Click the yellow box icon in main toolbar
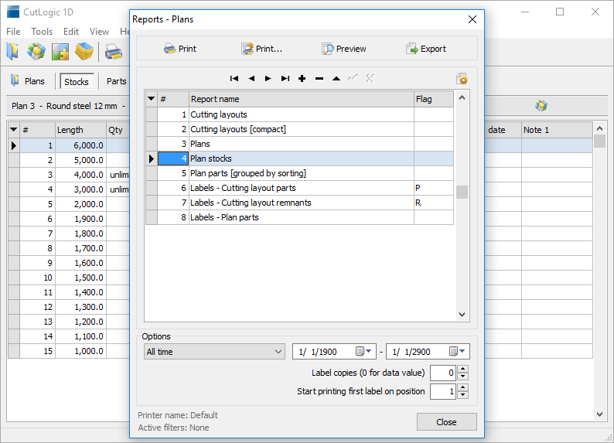 coord(84,52)
